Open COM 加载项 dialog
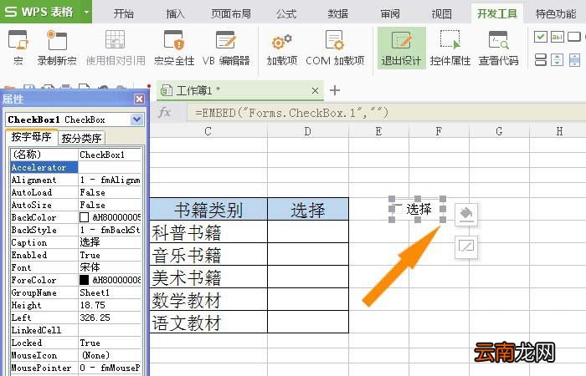Viewport: 586px width, 376px height. coord(335,48)
